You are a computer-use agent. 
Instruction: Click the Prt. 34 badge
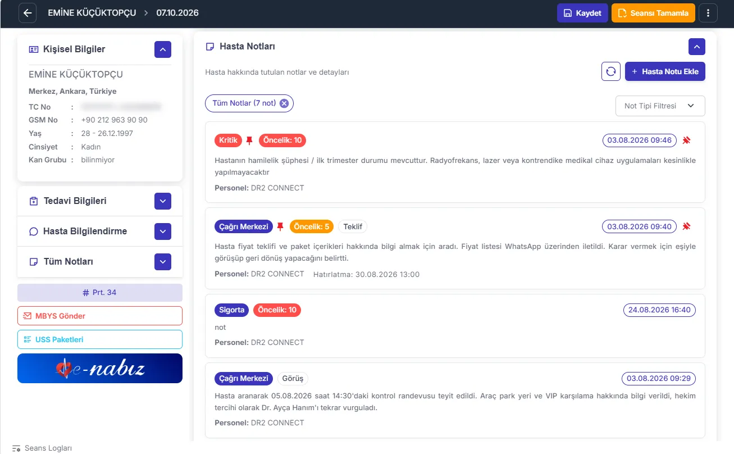100,293
